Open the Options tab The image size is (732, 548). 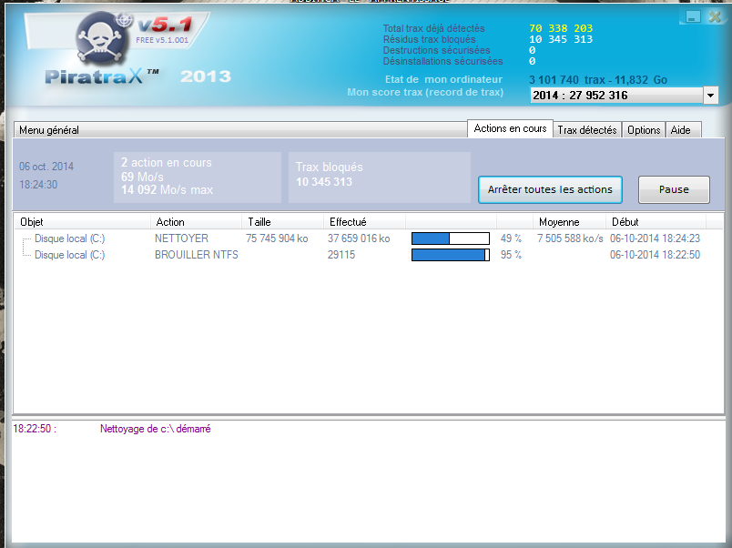click(x=644, y=130)
